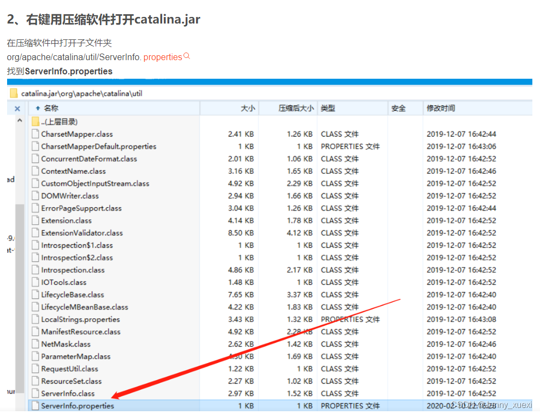Open the ..(上层目录) parent folder icon
This screenshot has width=540, height=415.
pos(35,121)
